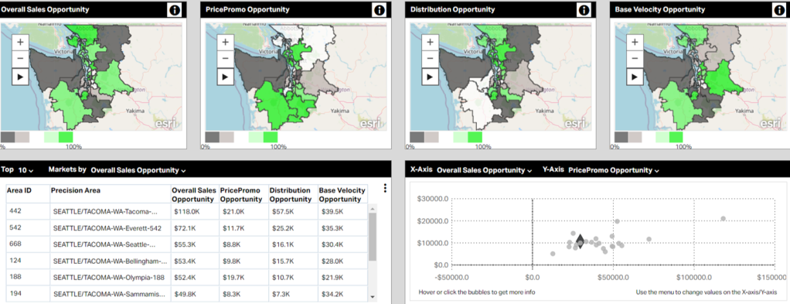The image size is (790, 304).
Task: Click the table scroll down arrow
Action: 373,297
